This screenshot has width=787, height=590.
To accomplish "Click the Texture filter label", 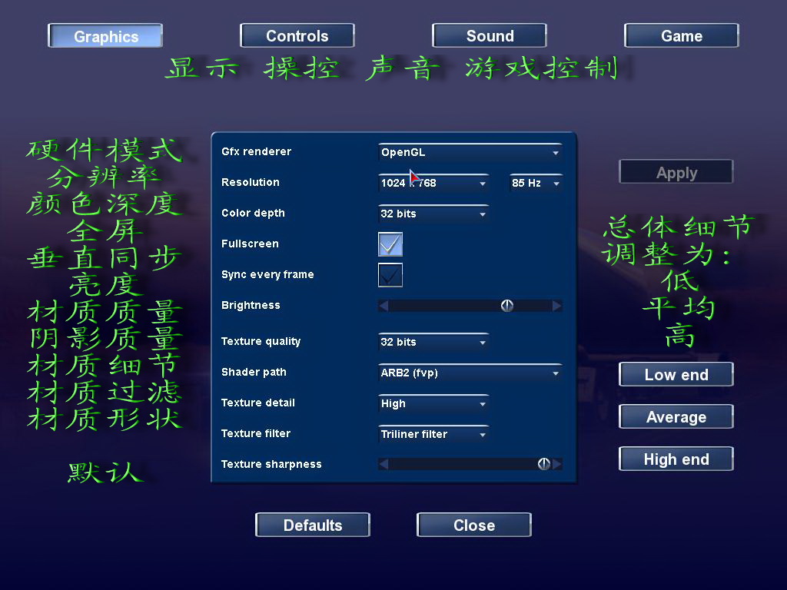I will (x=256, y=433).
